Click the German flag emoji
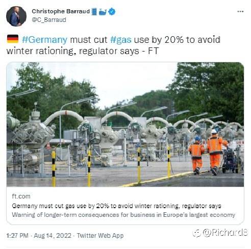 tap(13, 39)
